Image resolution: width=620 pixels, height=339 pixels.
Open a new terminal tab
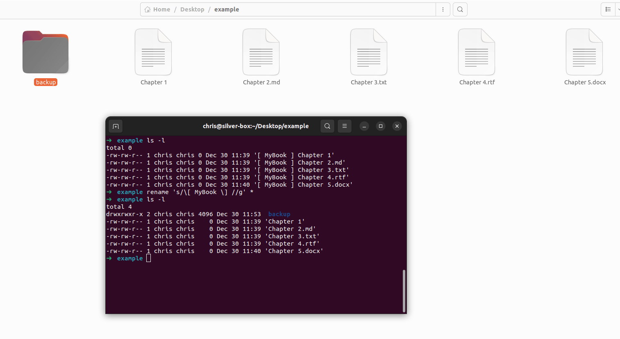[x=116, y=126]
